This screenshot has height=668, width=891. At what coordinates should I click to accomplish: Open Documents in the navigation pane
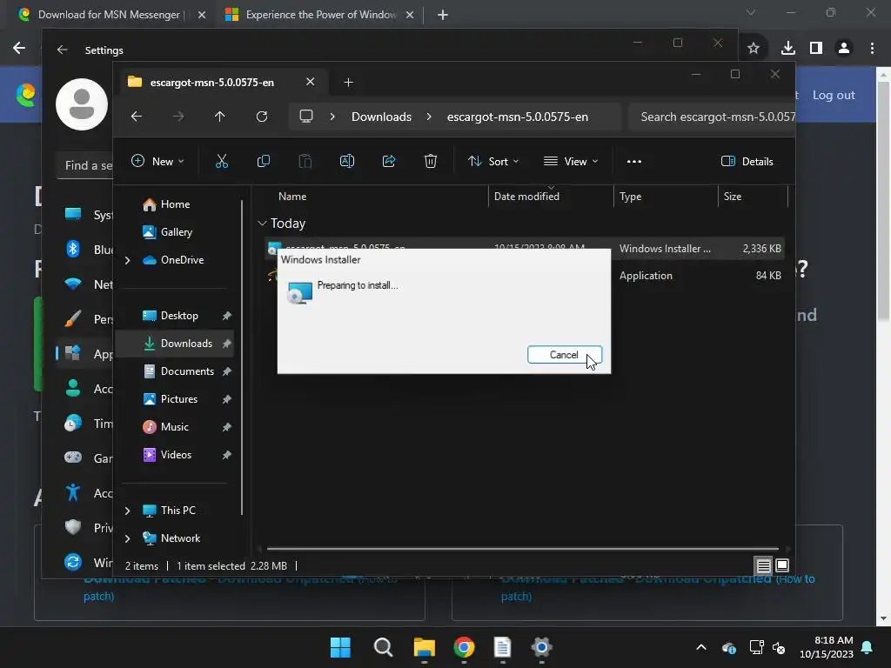point(187,371)
